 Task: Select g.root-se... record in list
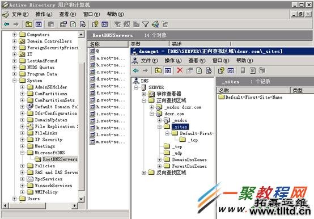point(108,100)
